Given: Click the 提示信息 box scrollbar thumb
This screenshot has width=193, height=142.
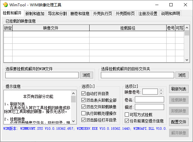Looking at the screenshot, I should pos(73,99).
